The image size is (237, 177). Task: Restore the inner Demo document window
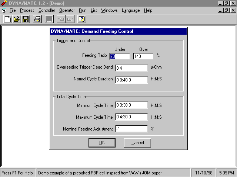[x=226, y=10]
